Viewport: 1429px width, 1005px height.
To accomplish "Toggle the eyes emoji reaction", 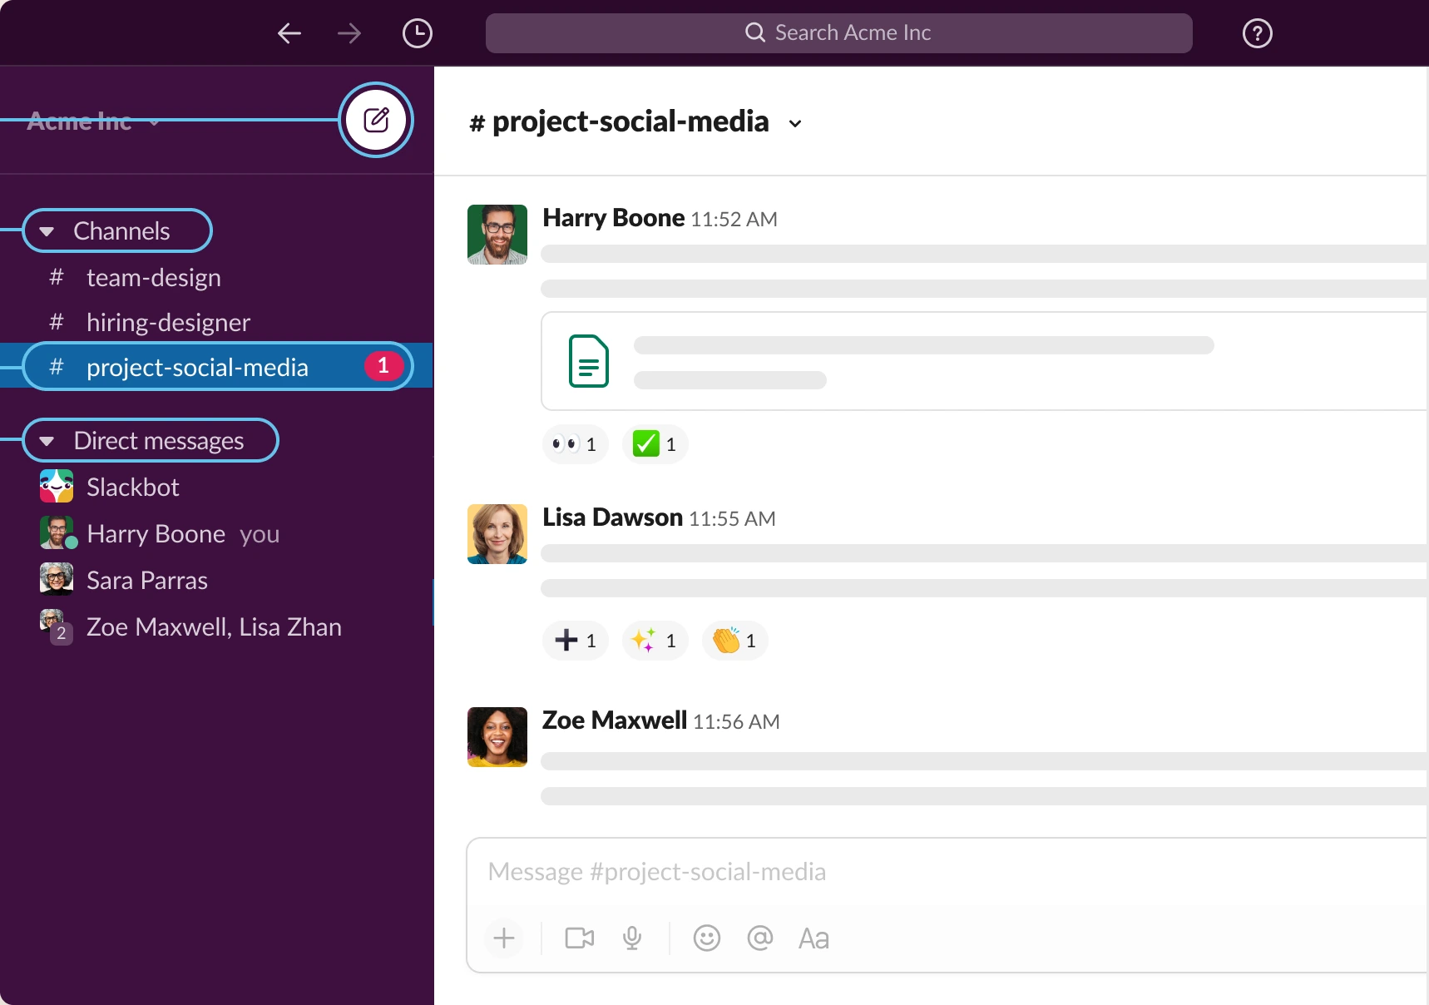I will click(x=576, y=444).
